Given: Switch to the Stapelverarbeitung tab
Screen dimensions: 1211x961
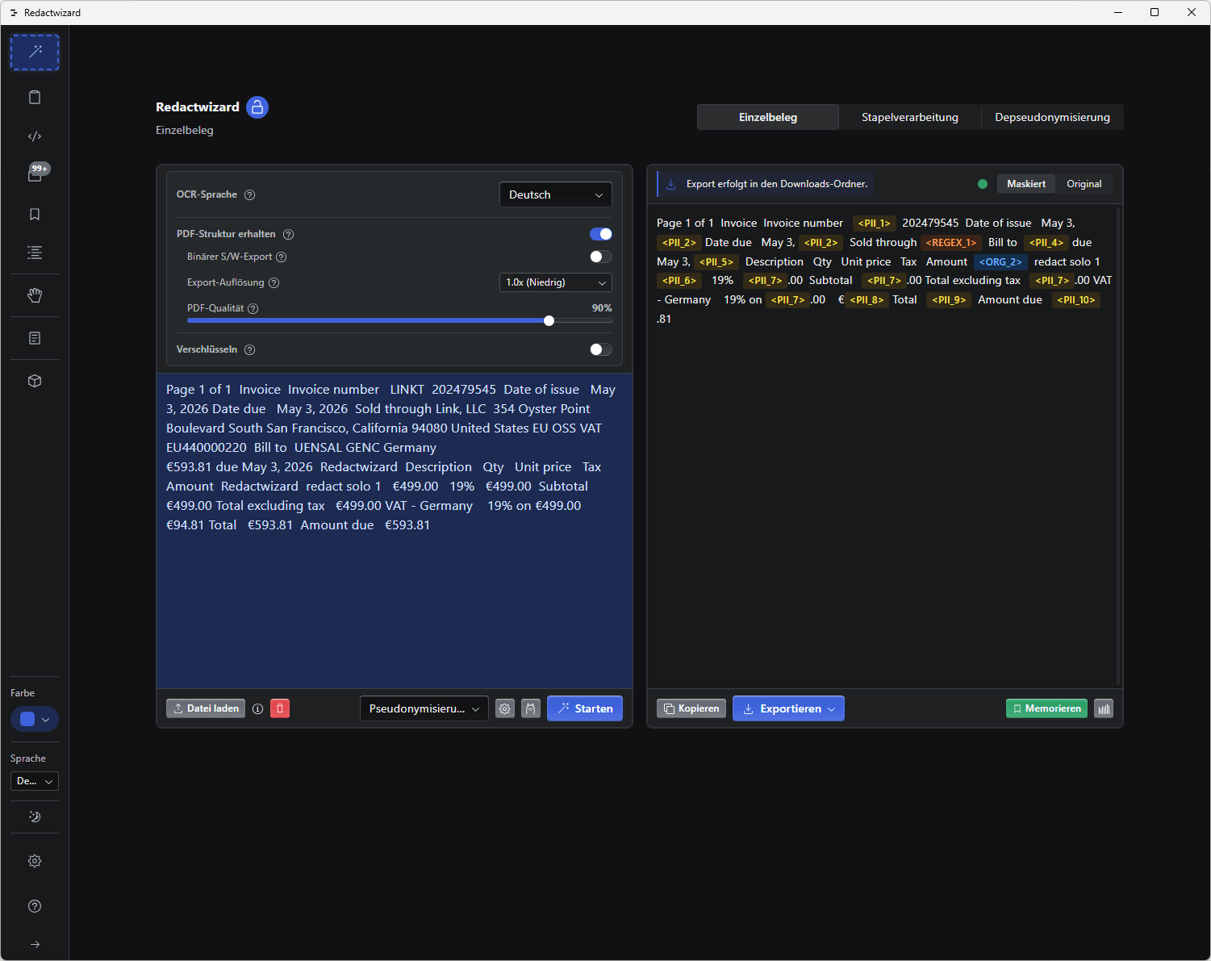Looking at the screenshot, I should (x=910, y=117).
